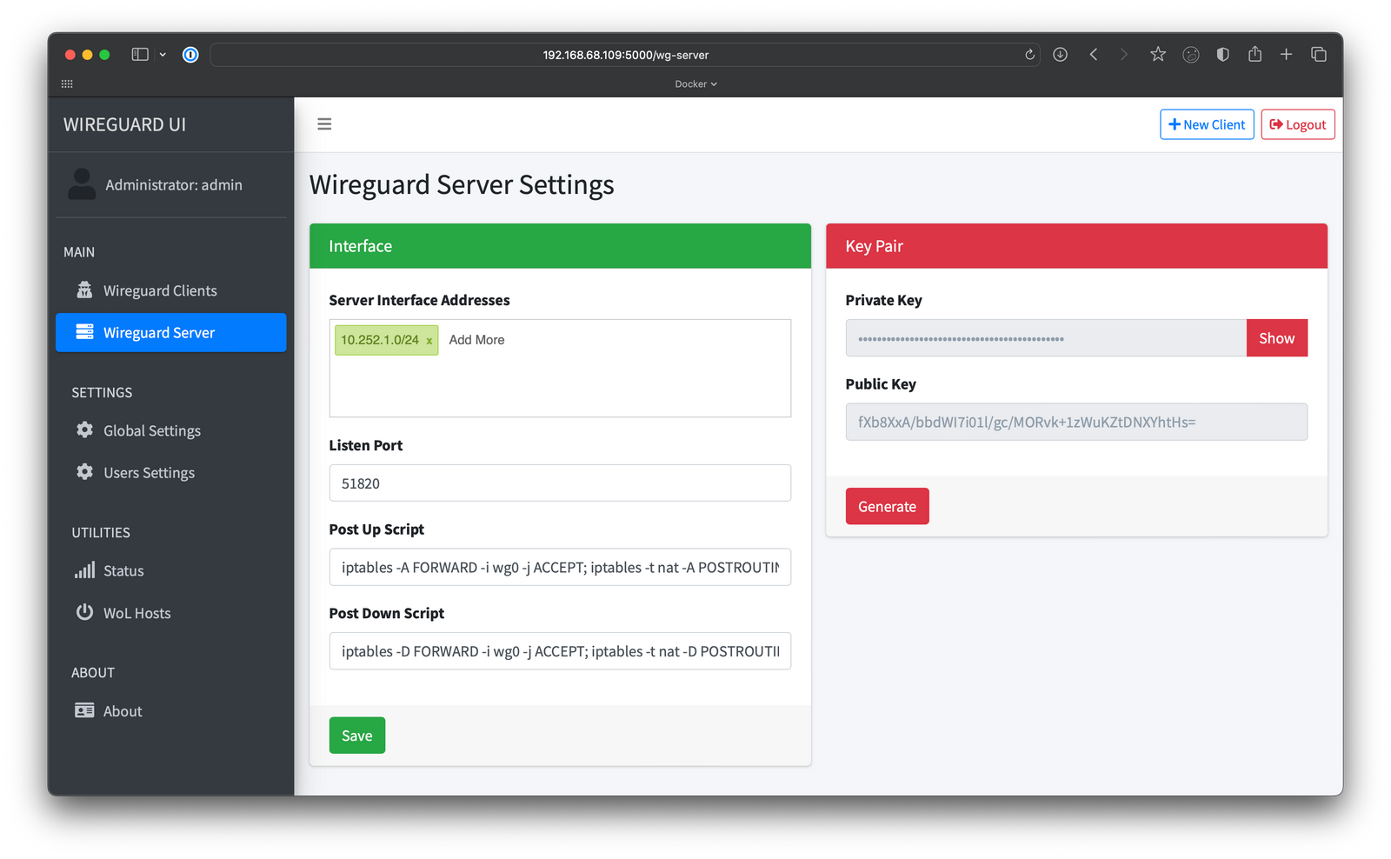Save the Interface settings

pos(356,735)
